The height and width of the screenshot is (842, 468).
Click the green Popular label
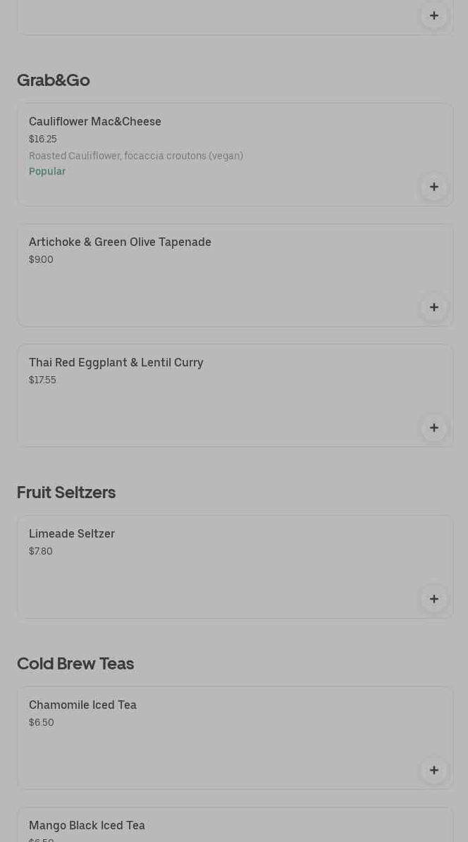click(x=47, y=172)
